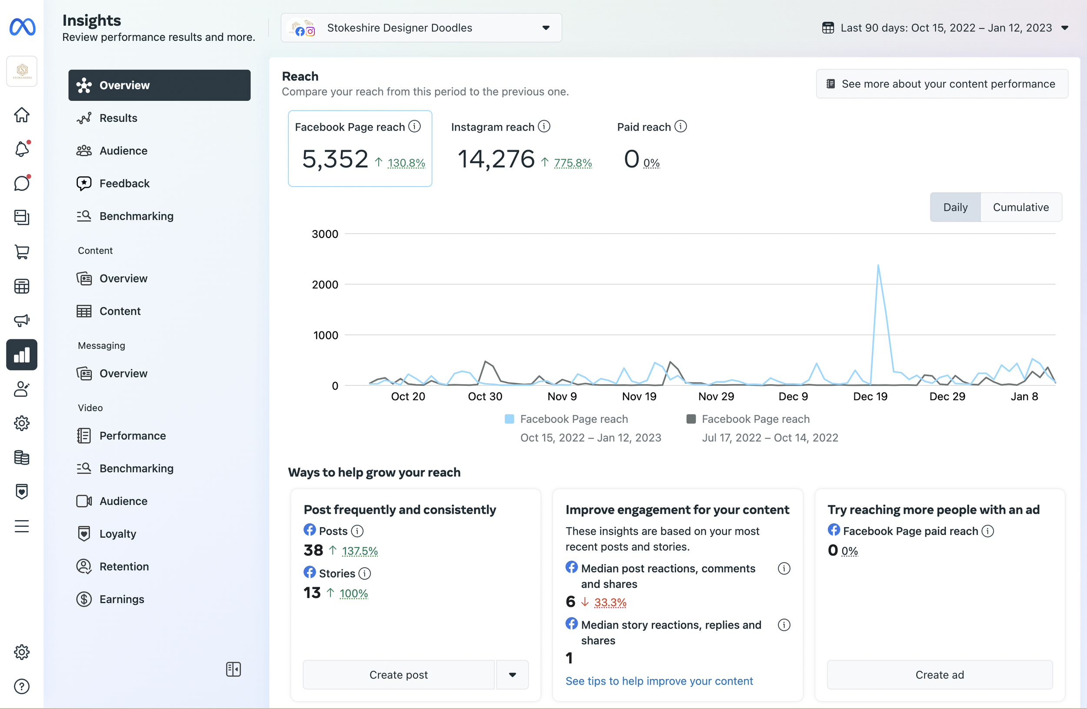This screenshot has width=1087, height=709.
Task: Open the Ads megaphone icon
Action: pyautogui.click(x=22, y=320)
